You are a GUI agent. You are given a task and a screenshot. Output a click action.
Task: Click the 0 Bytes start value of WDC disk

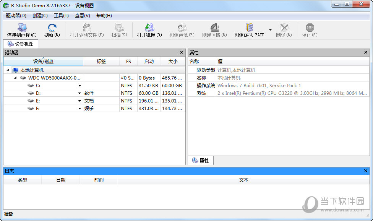(147, 78)
